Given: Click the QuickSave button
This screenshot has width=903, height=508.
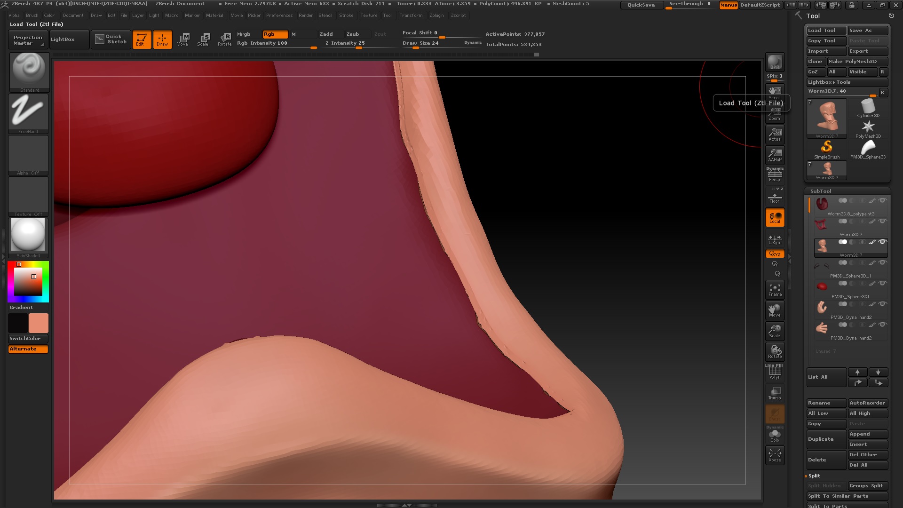Looking at the screenshot, I should click(641, 5).
